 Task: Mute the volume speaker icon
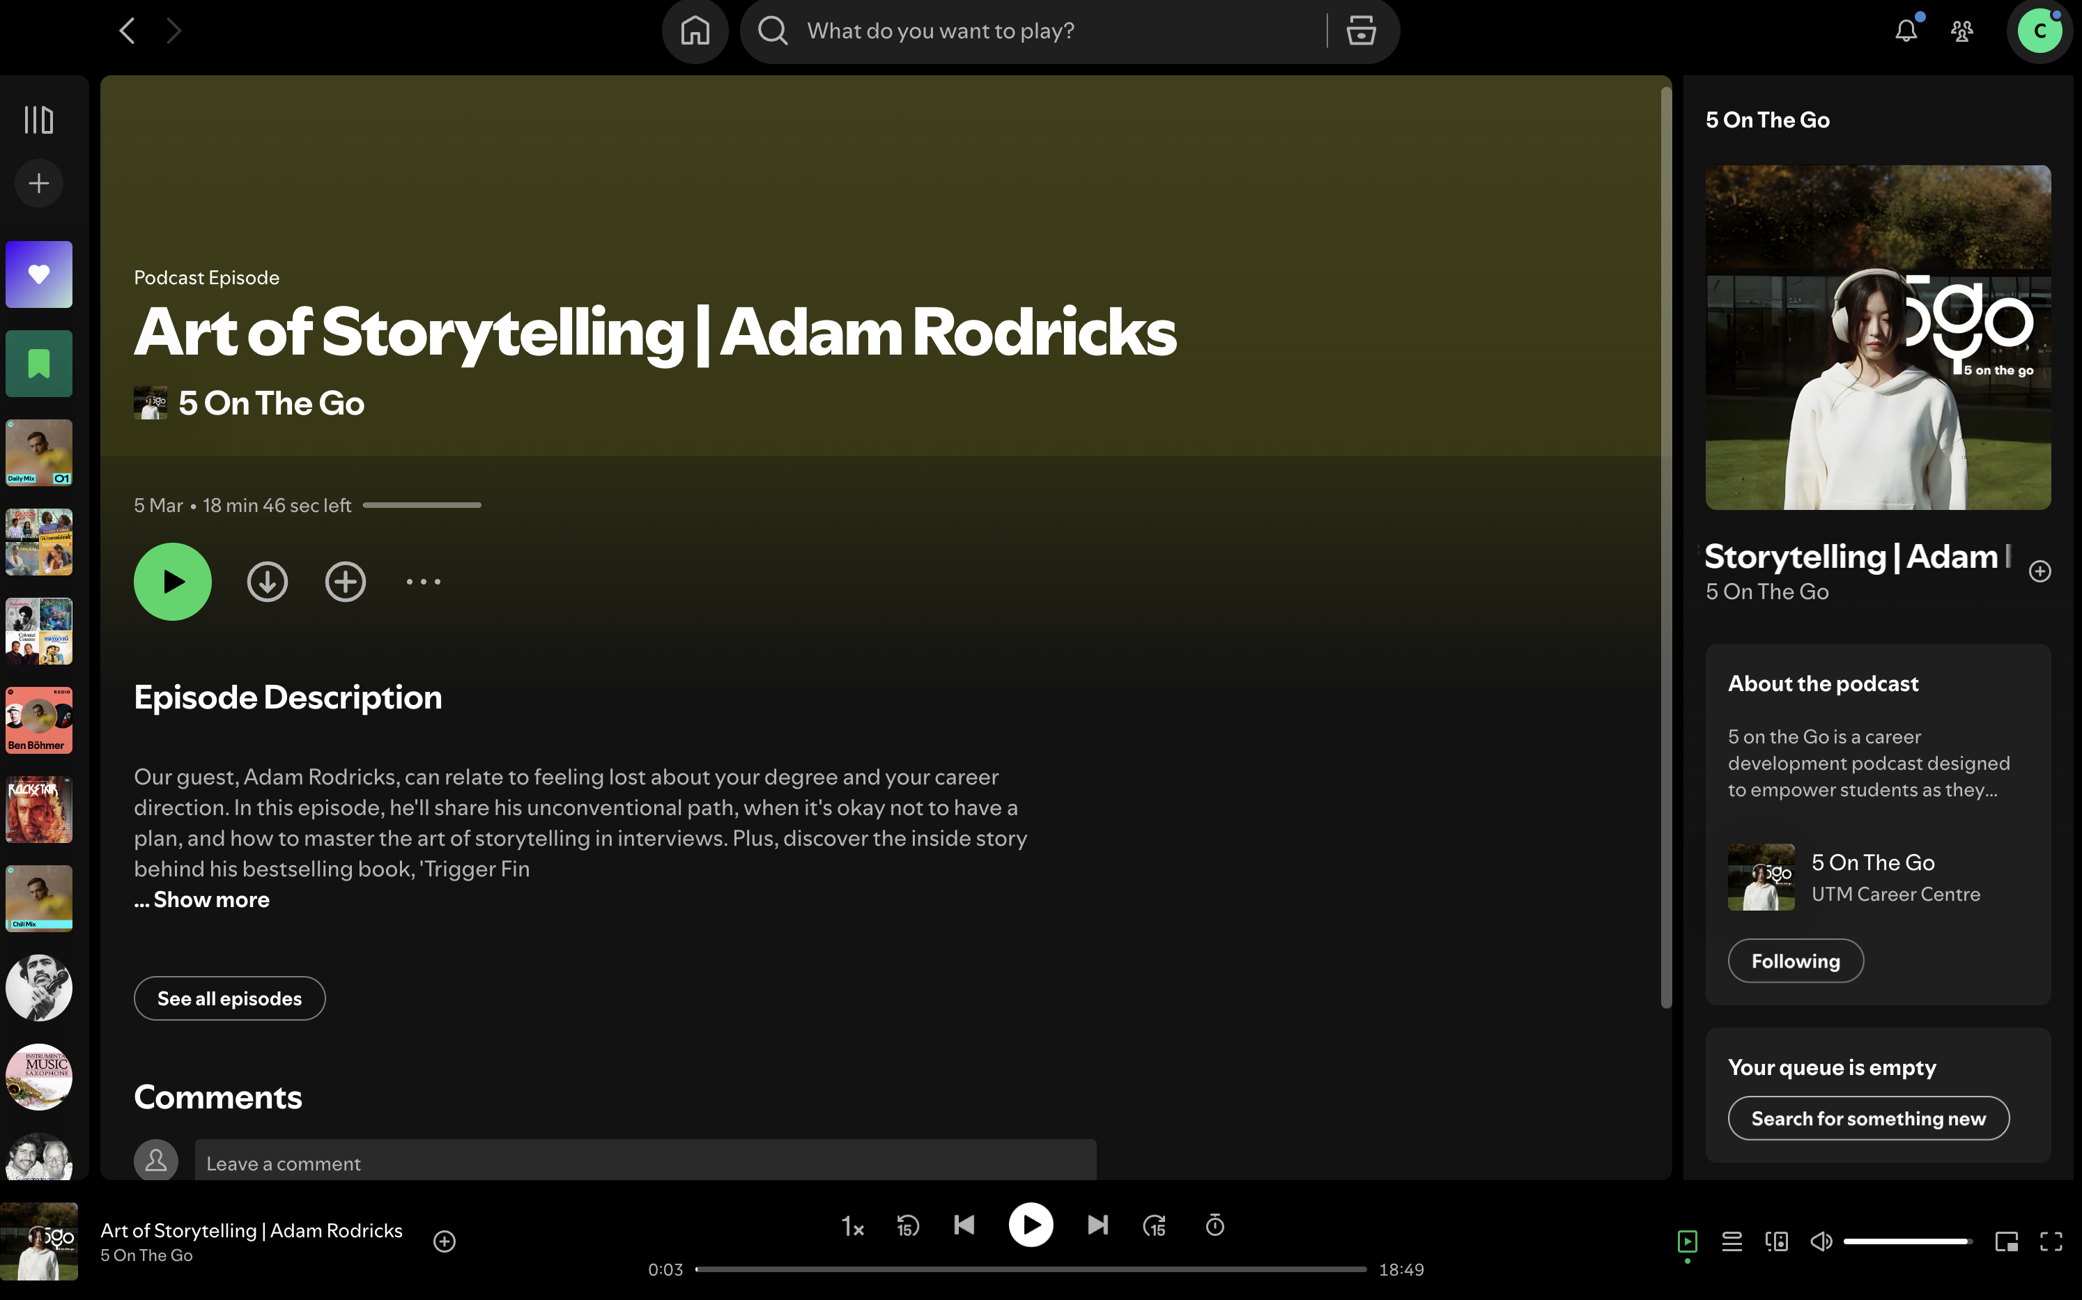click(1821, 1241)
